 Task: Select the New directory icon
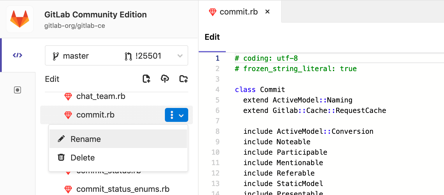[183, 79]
